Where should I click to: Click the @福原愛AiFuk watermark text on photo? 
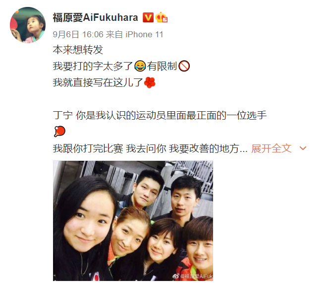(196, 276)
